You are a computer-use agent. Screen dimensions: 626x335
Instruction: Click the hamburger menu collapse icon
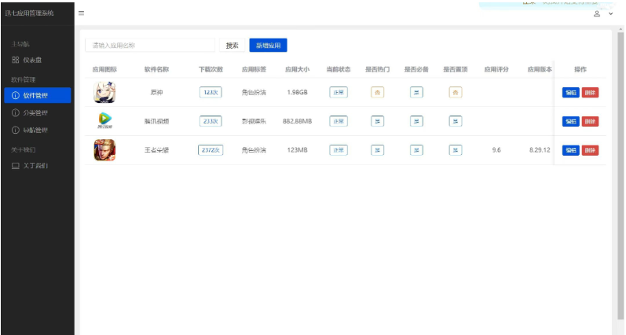(x=81, y=13)
